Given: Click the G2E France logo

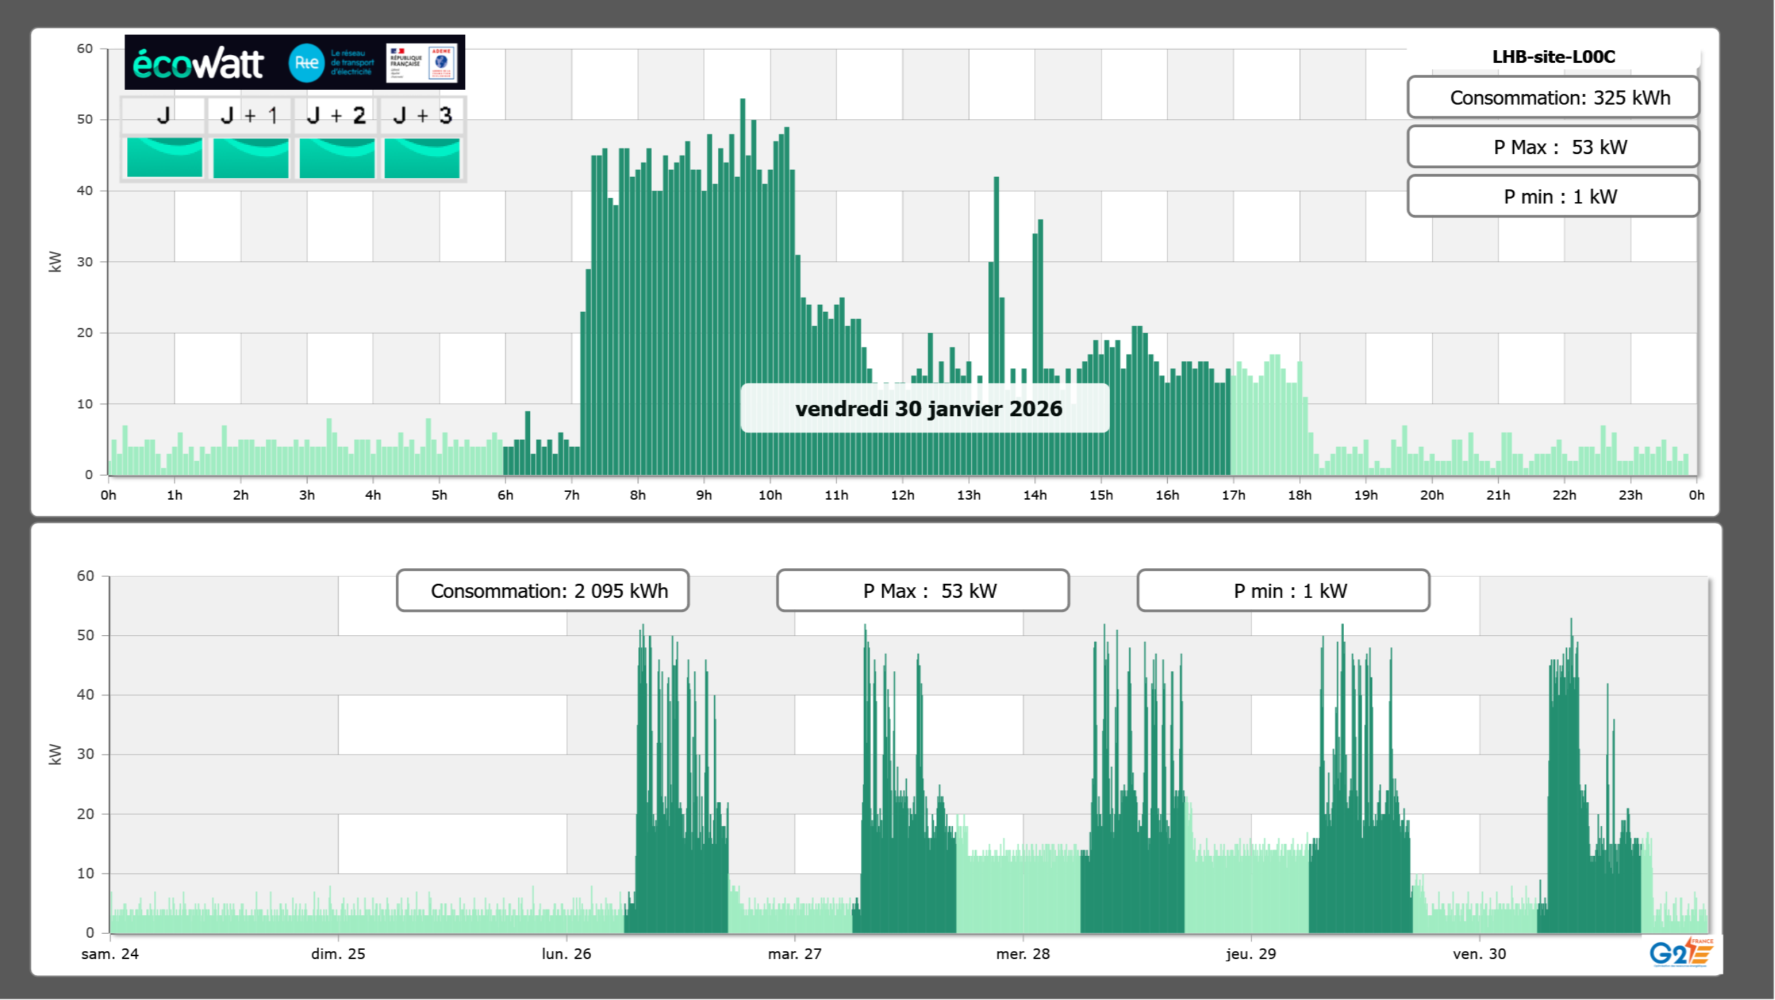Looking at the screenshot, I should (x=1680, y=953).
